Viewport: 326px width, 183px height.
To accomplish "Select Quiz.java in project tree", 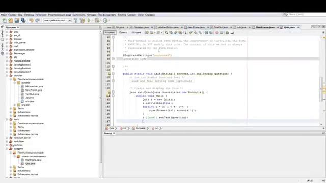I will click(30, 164).
